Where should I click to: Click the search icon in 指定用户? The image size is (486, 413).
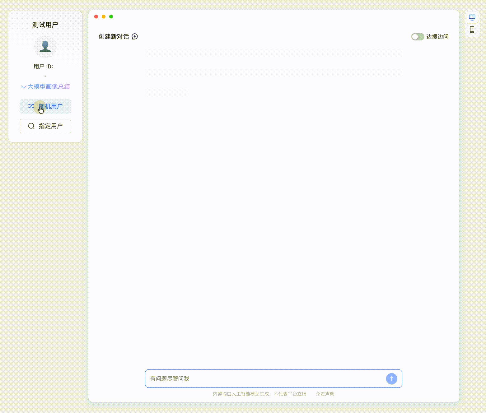coord(31,126)
